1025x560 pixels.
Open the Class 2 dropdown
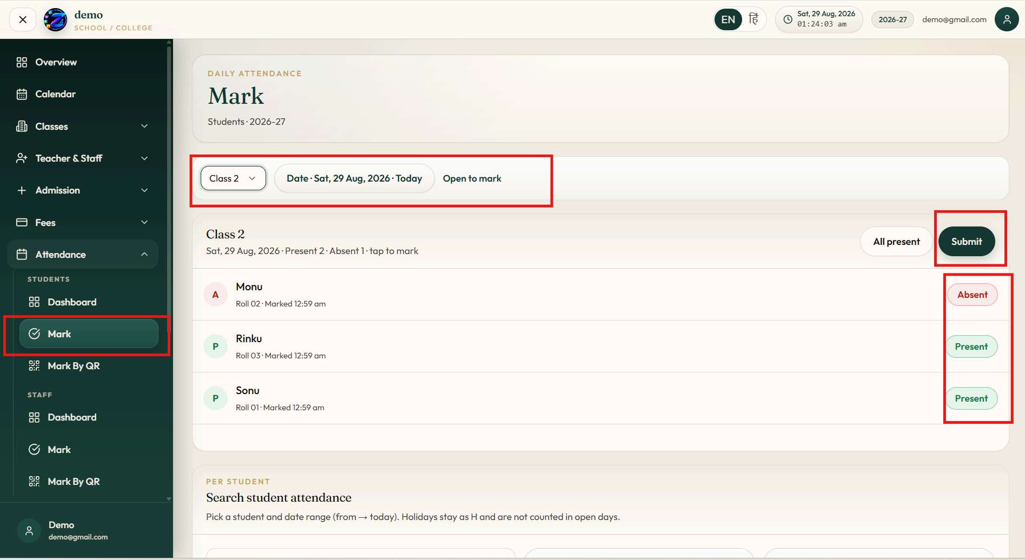tap(233, 178)
